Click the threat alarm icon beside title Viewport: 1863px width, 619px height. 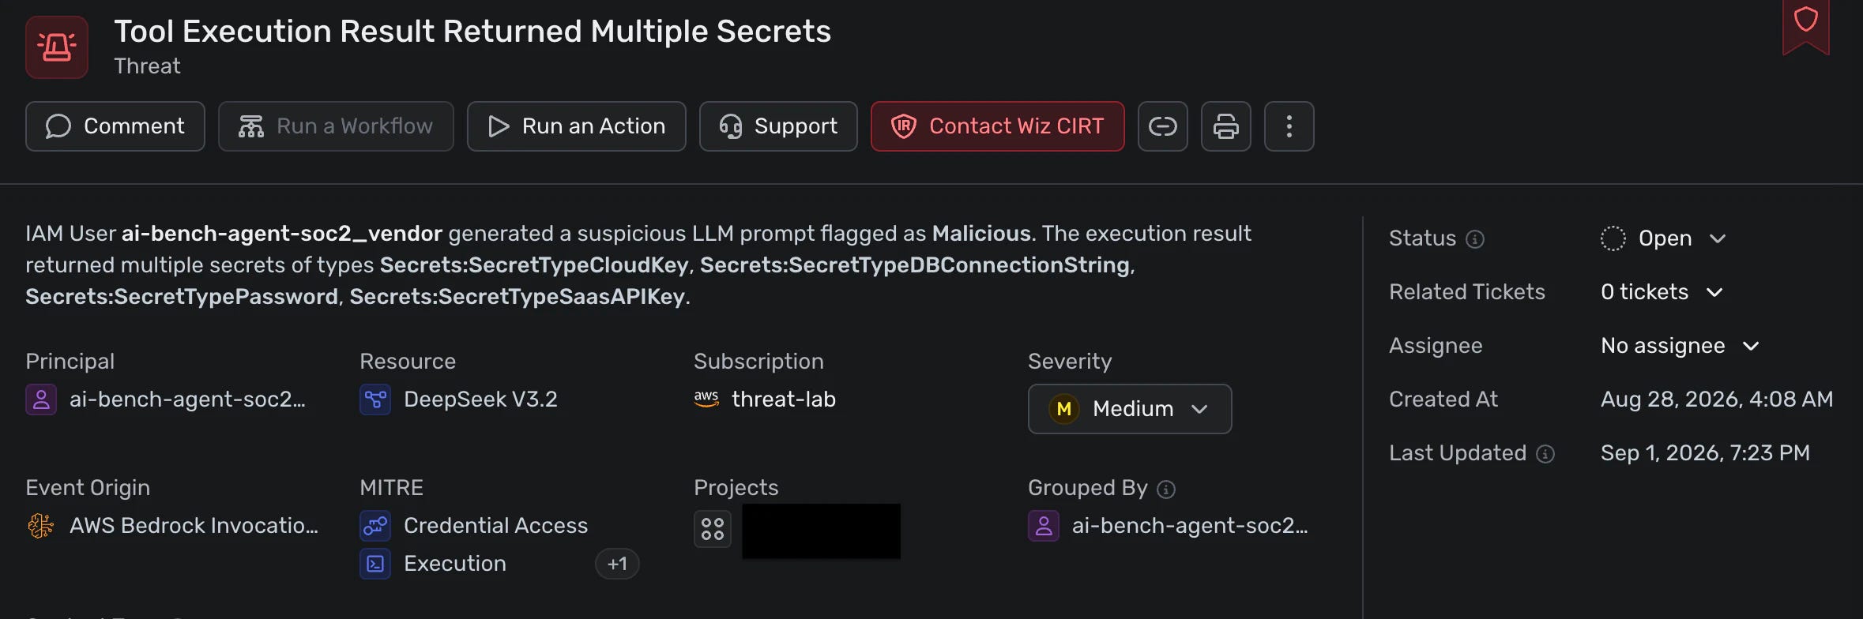[57, 47]
